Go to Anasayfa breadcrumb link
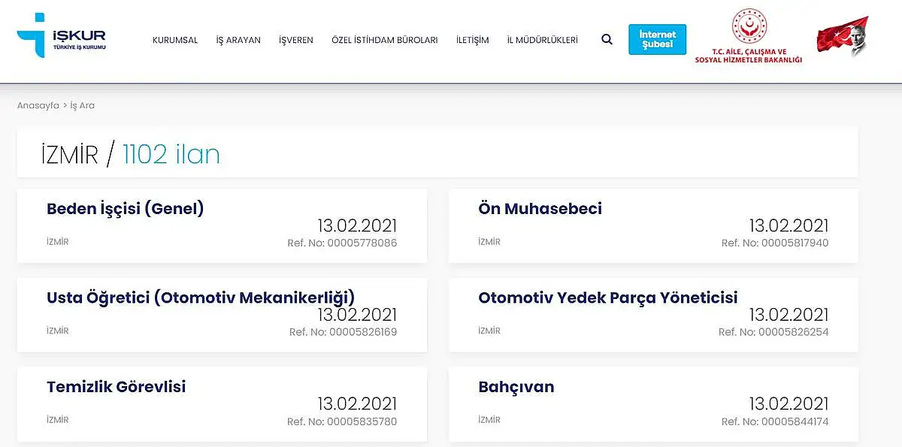This screenshot has height=447, width=902. [38, 106]
